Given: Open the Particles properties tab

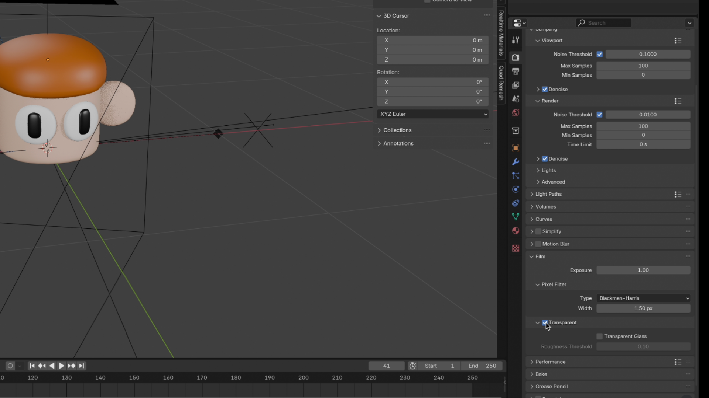Looking at the screenshot, I should [x=516, y=176].
